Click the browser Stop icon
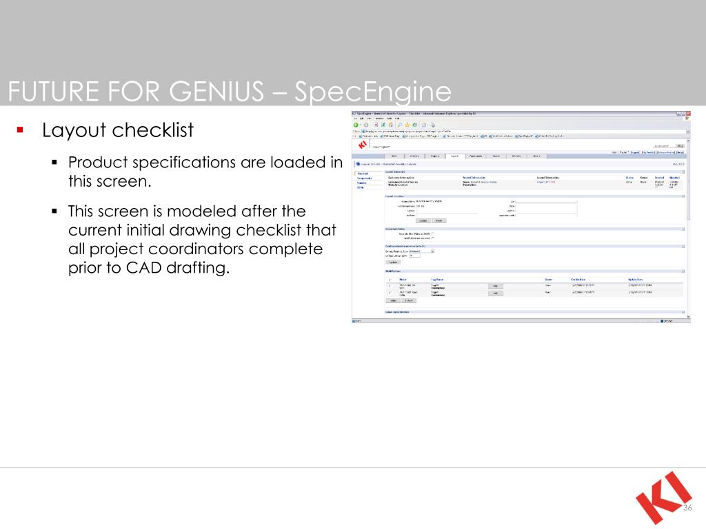This screenshot has height=529, width=706. coord(376,125)
